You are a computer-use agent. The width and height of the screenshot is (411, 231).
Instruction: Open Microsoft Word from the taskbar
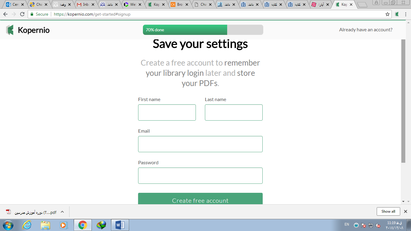[120, 225]
